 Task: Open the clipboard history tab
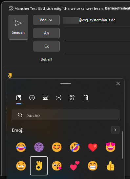pyautogui.click(x=86, y=98)
